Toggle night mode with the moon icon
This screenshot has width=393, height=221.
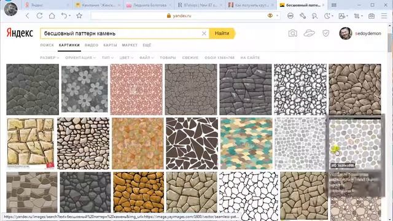(327, 16)
